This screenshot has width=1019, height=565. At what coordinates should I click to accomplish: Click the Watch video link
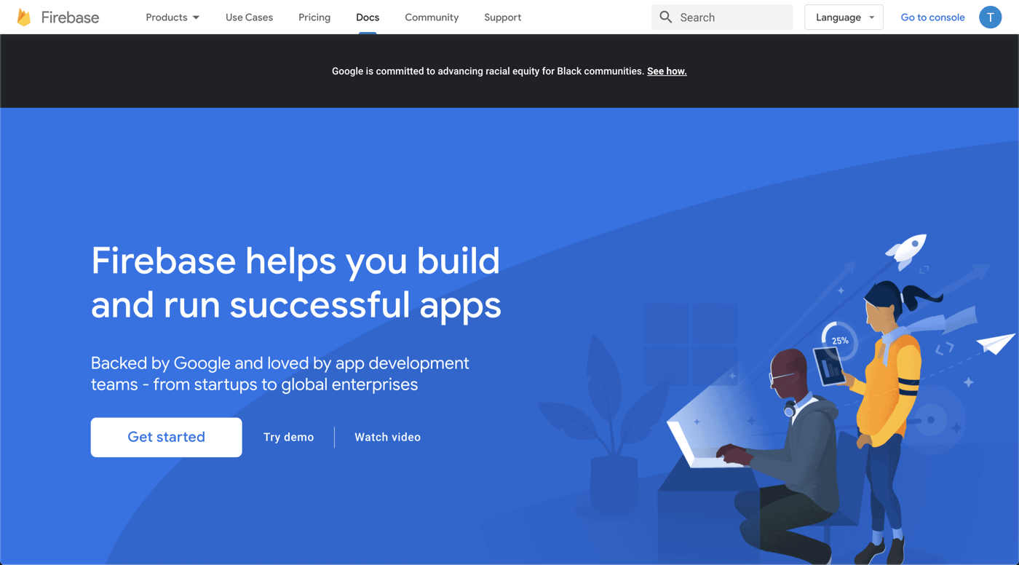[x=387, y=438]
